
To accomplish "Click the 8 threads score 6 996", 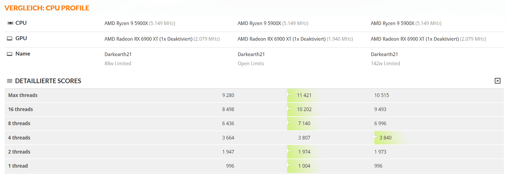I will (x=380, y=123).
